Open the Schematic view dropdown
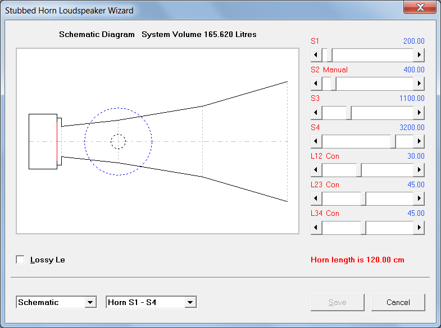The height and width of the screenshot is (328, 441). tap(90, 302)
